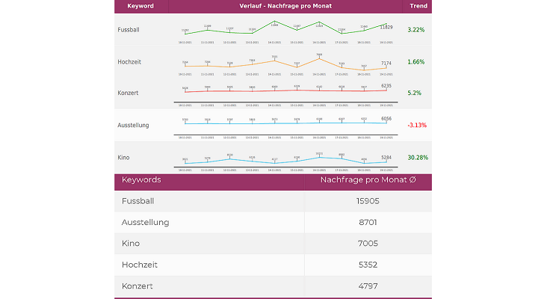The image size is (556, 299).
Task: Click the final value 5284 on Kino line
Action: pyautogui.click(x=386, y=158)
